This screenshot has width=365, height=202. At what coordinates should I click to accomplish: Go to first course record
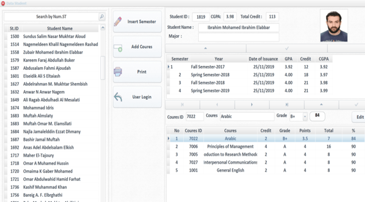pos(182,105)
